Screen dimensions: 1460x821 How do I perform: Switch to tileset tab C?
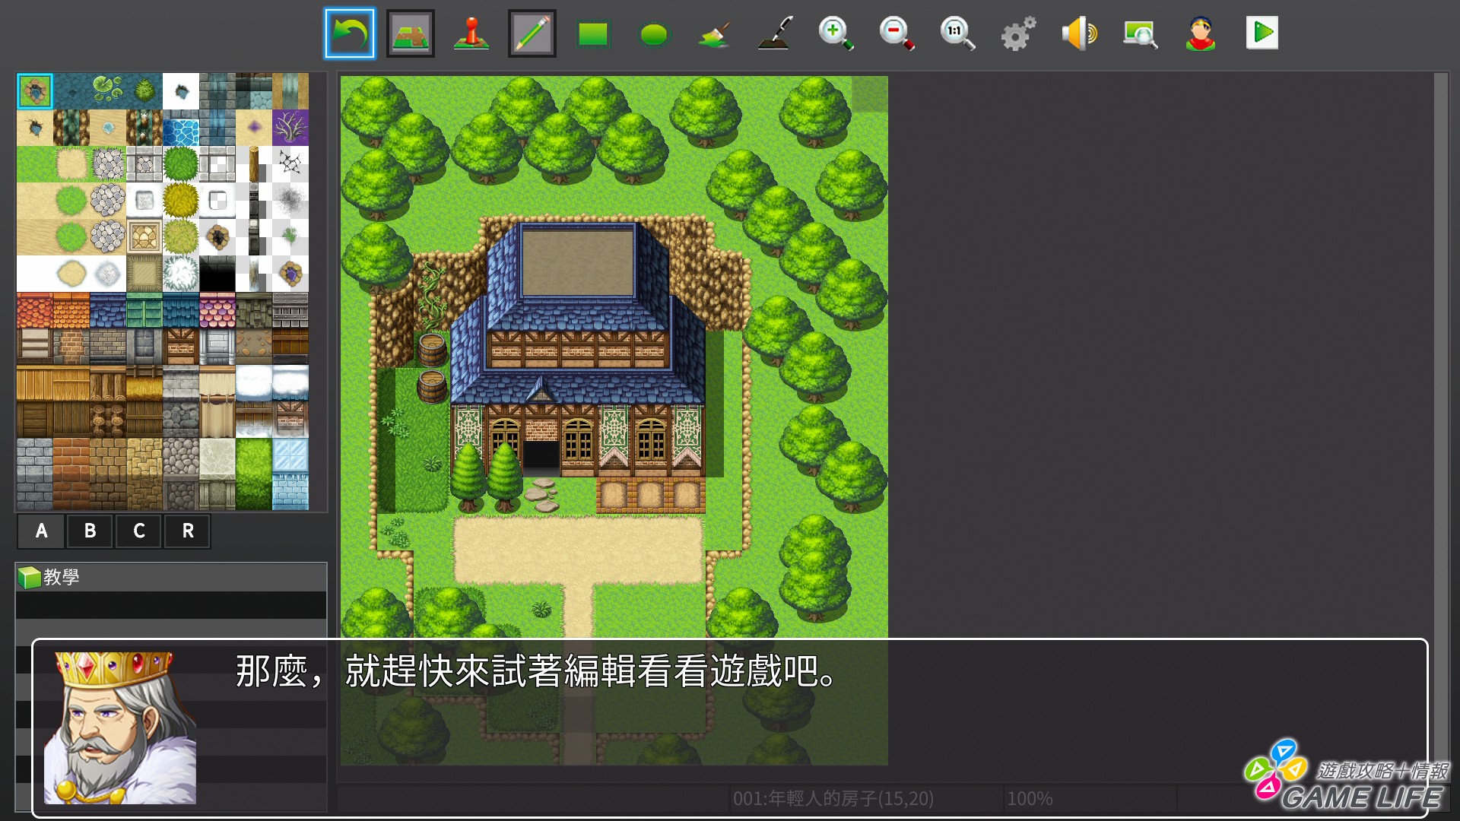tap(138, 531)
